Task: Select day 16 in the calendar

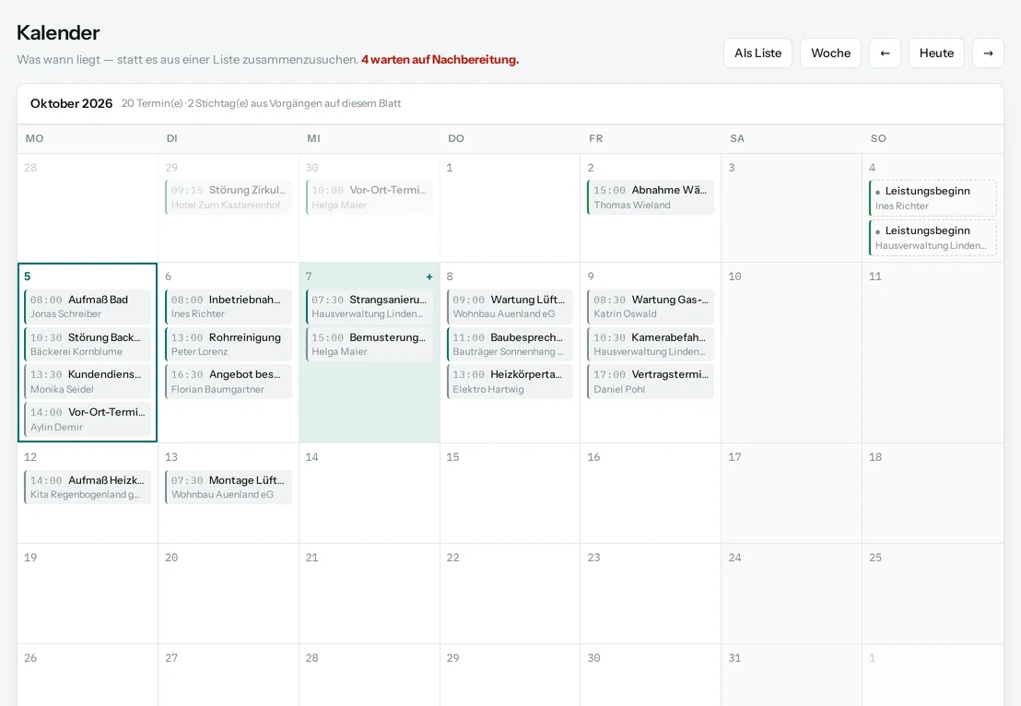Action: (651, 493)
